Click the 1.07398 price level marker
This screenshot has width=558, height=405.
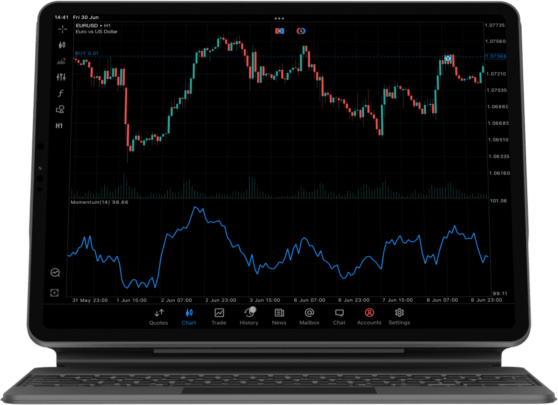point(496,57)
